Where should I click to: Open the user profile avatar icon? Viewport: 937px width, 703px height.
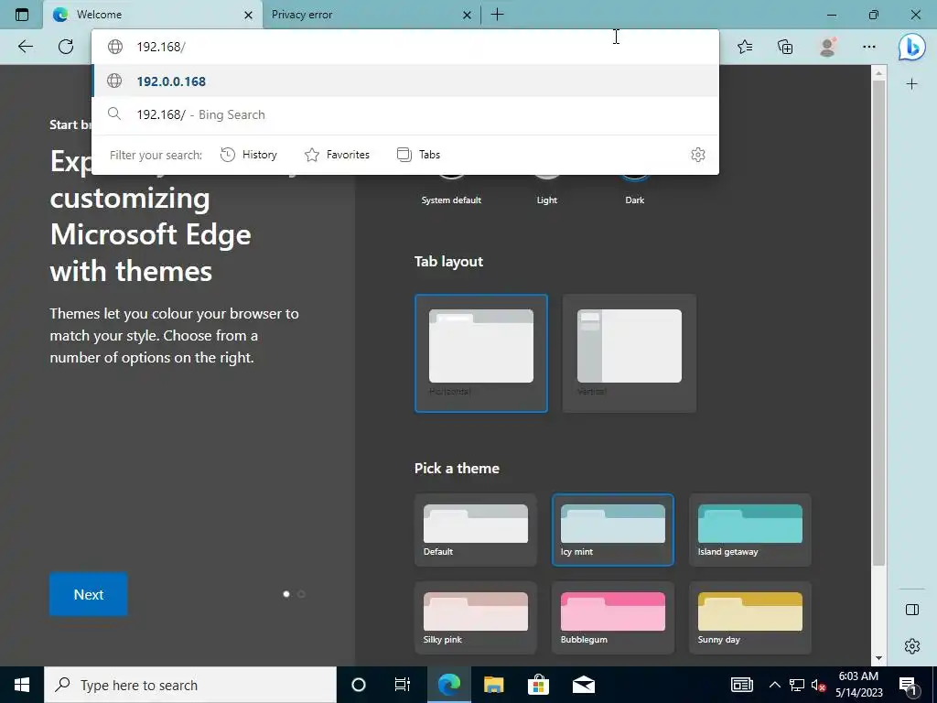click(x=827, y=47)
